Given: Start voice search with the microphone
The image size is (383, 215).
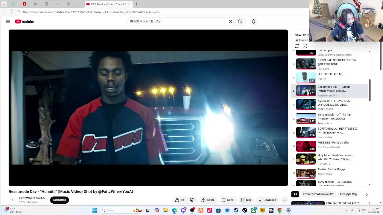Looking at the screenshot, I should 253,21.
